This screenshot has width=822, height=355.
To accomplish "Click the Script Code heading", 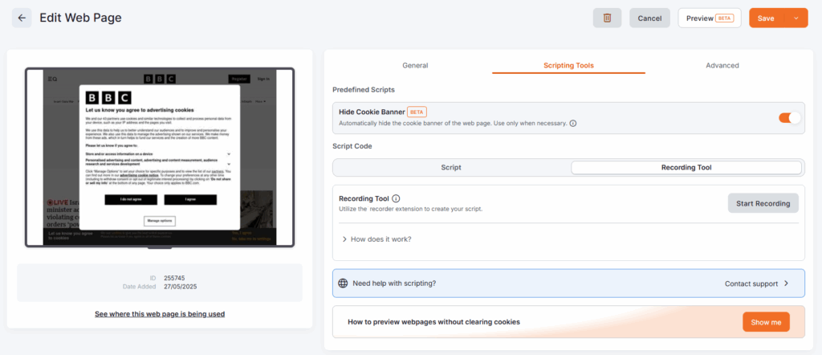I will coord(352,146).
